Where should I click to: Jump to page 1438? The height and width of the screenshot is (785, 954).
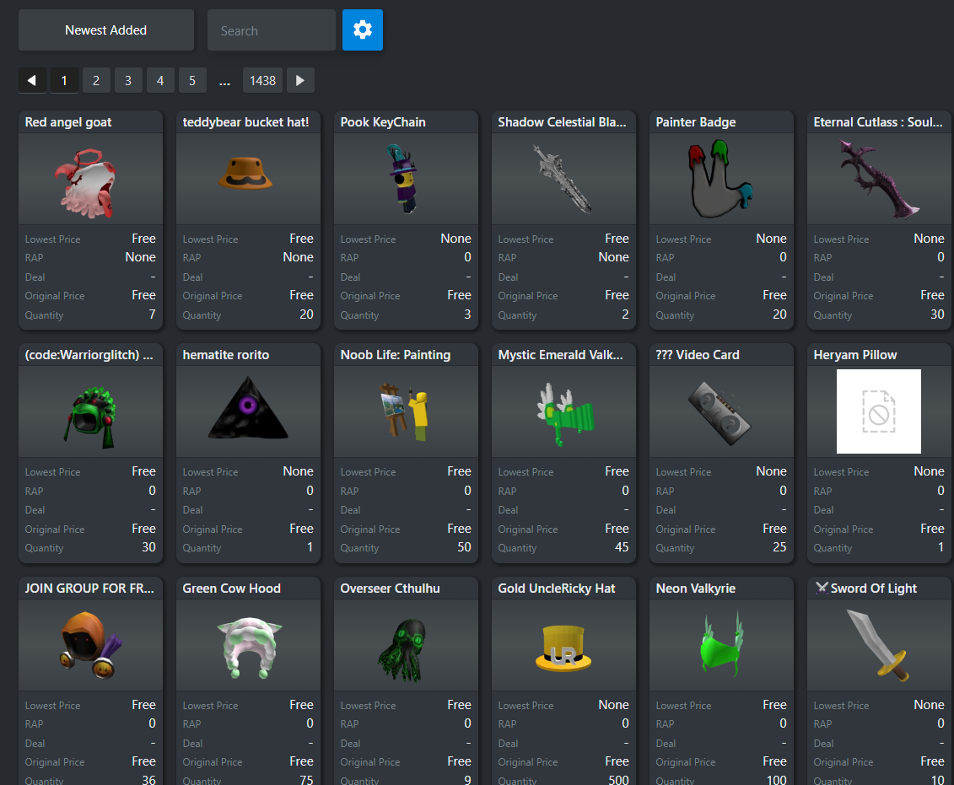pyautogui.click(x=262, y=80)
